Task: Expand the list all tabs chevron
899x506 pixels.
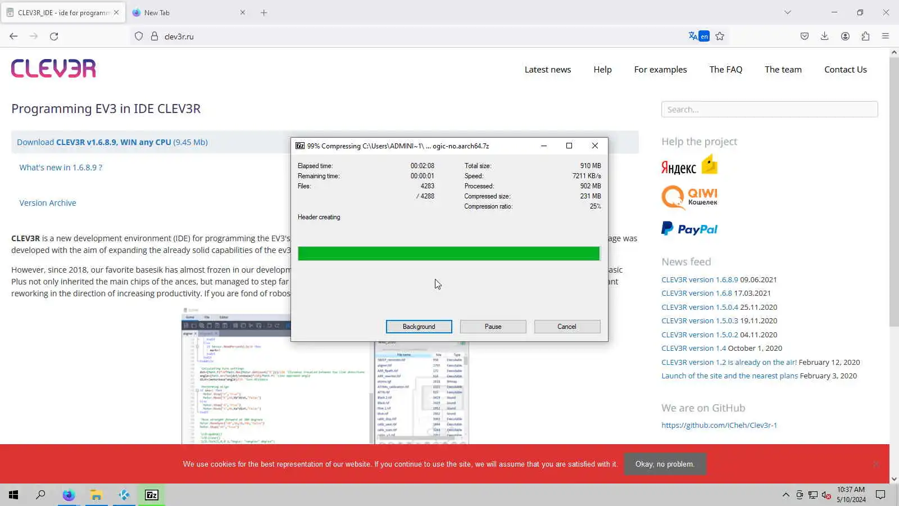Action: [x=788, y=12]
